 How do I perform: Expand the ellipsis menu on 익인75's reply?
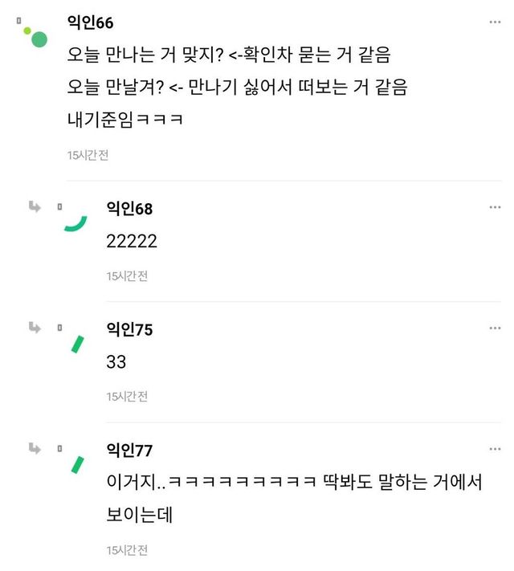click(x=495, y=328)
